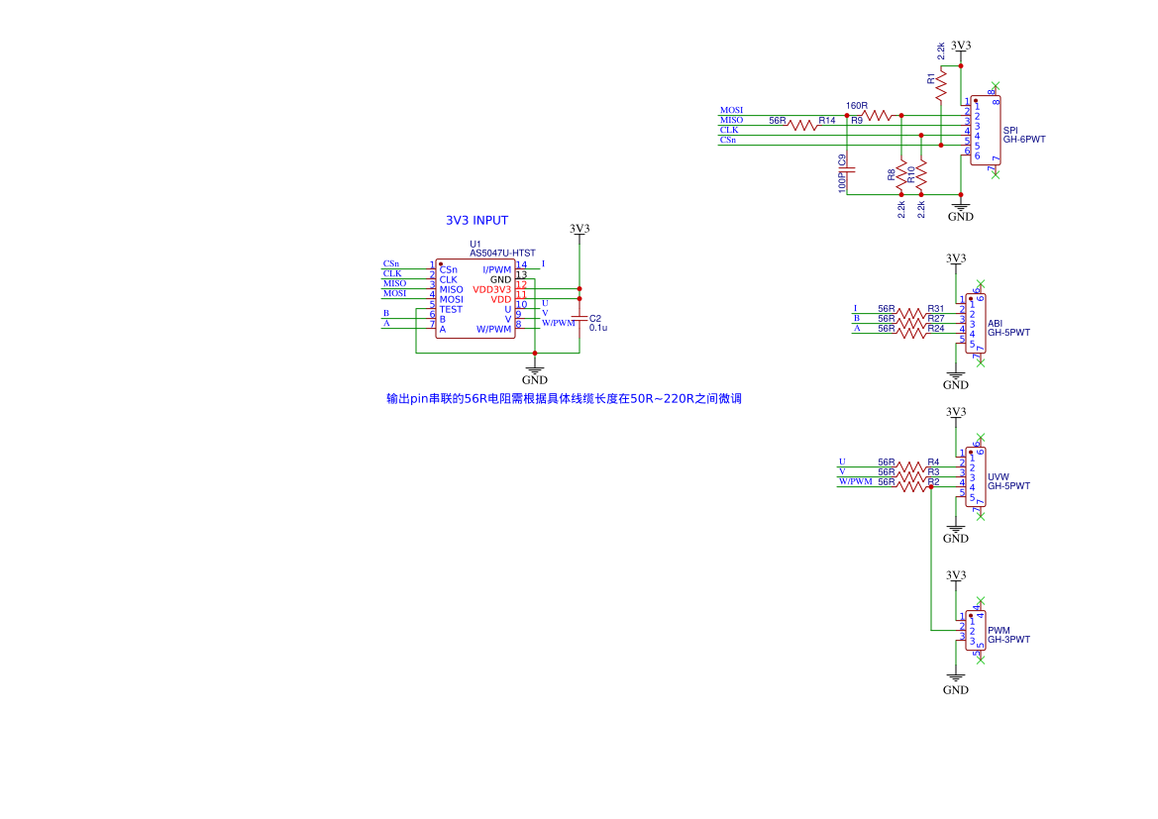
Task: Click the C9 100P capacitor symbol
Action: (847, 170)
